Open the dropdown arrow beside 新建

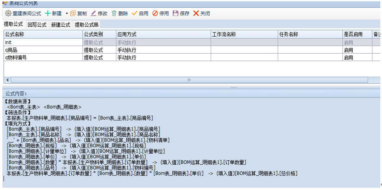(x=67, y=14)
